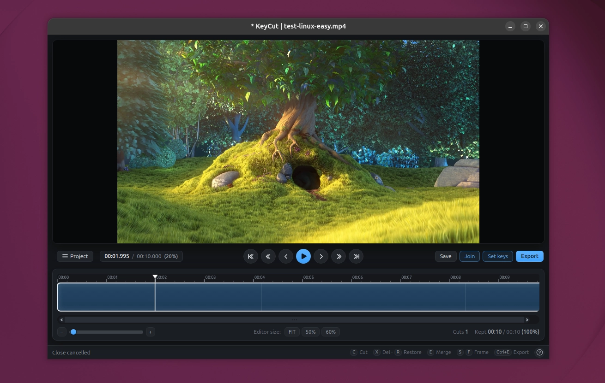
Task: Click the E Merge shortcut hint
Action: point(439,352)
